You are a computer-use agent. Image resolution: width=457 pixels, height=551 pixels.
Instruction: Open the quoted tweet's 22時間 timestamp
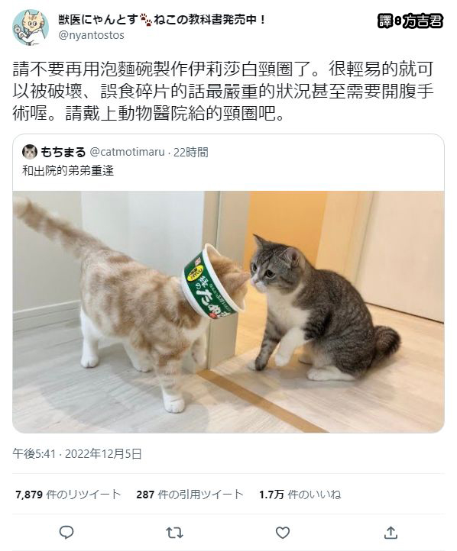point(191,152)
